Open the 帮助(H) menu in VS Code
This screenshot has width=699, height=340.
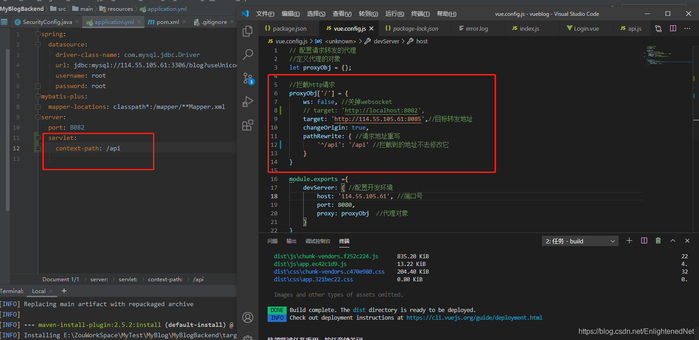point(447,14)
